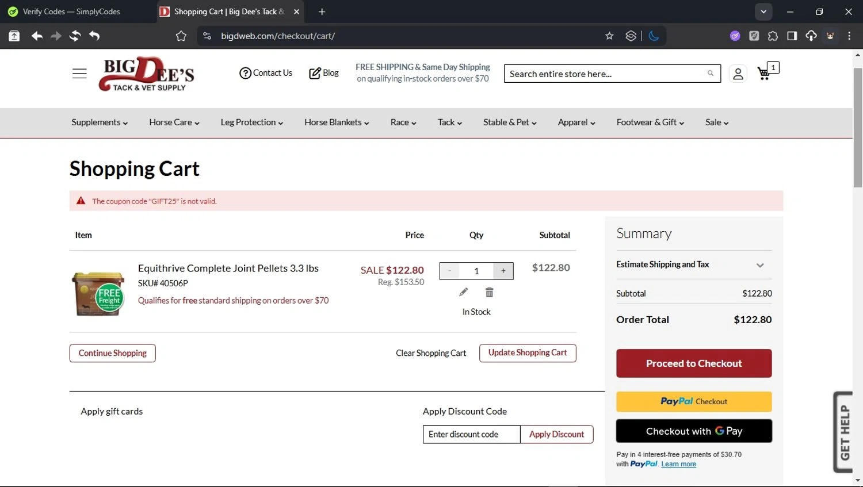Expand the Footwear & Gift menu
The image size is (863, 487).
click(650, 122)
